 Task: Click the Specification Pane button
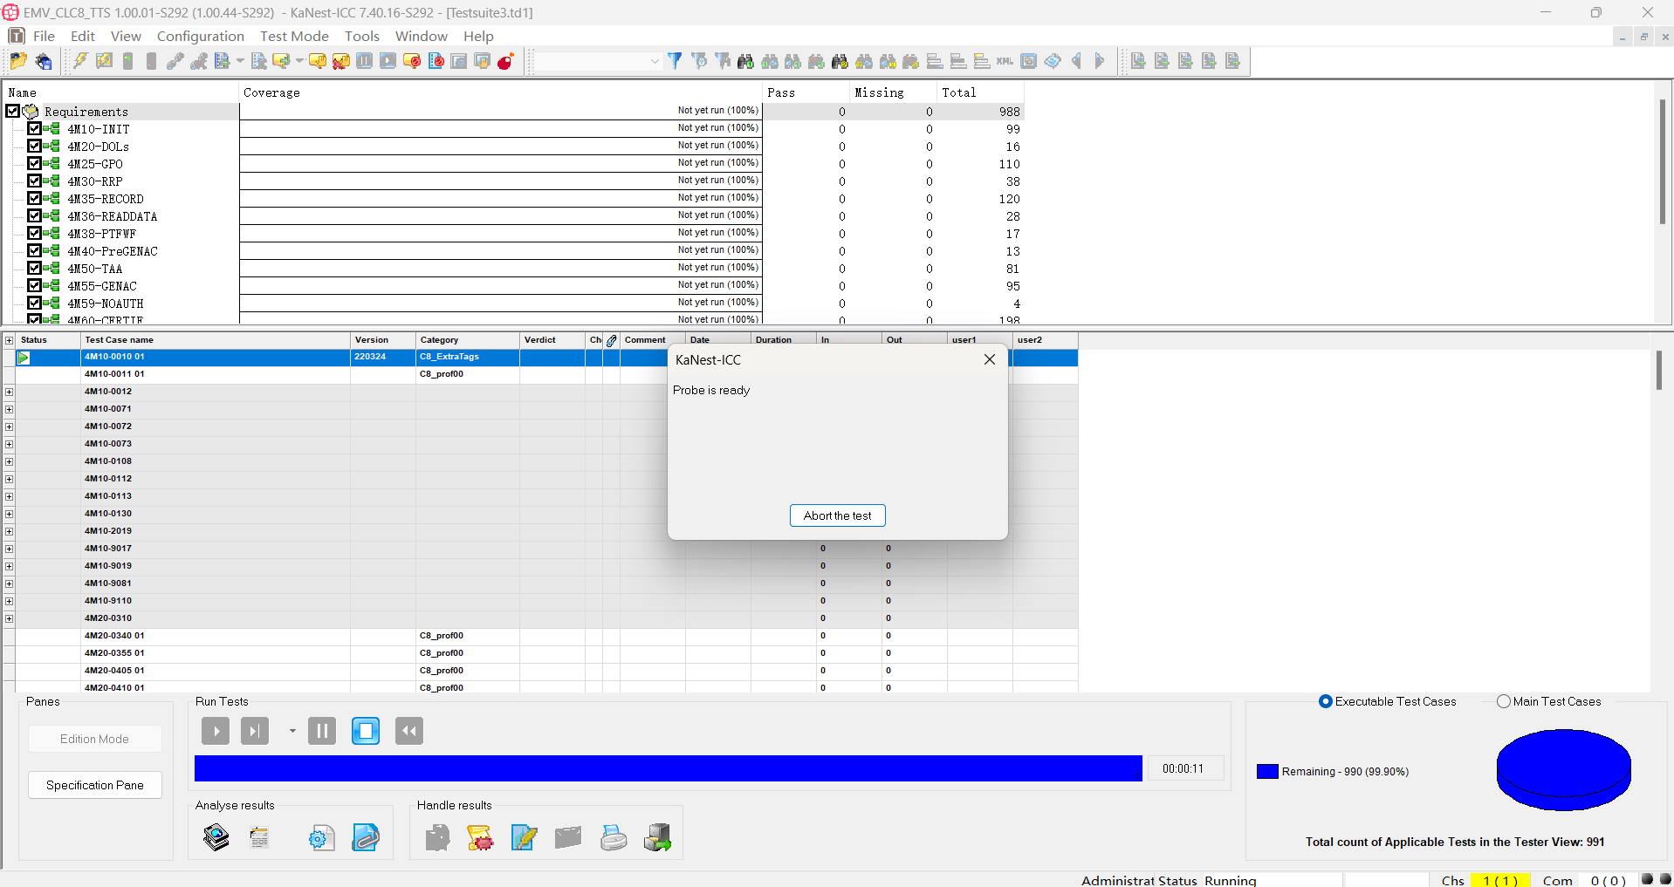pos(94,785)
